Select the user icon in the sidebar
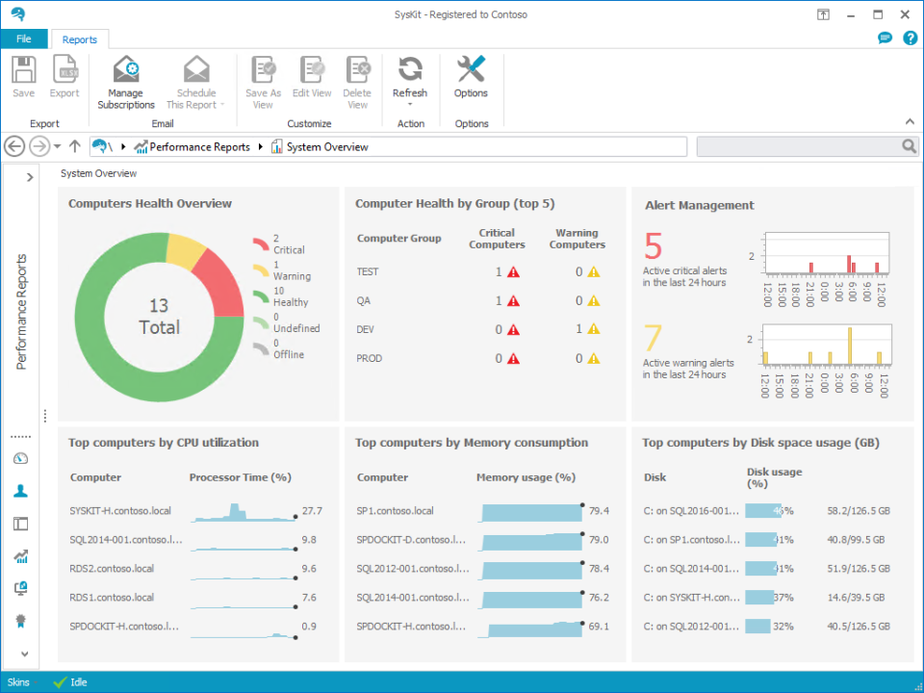924x693 pixels. (x=20, y=491)
